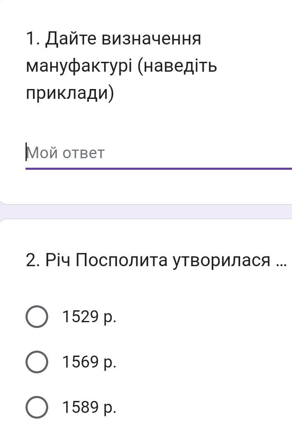Pick the 1589 р. radio button
The height and width of the screenshot is (445, 292).
pyautogui.click(x=37, y=407)
